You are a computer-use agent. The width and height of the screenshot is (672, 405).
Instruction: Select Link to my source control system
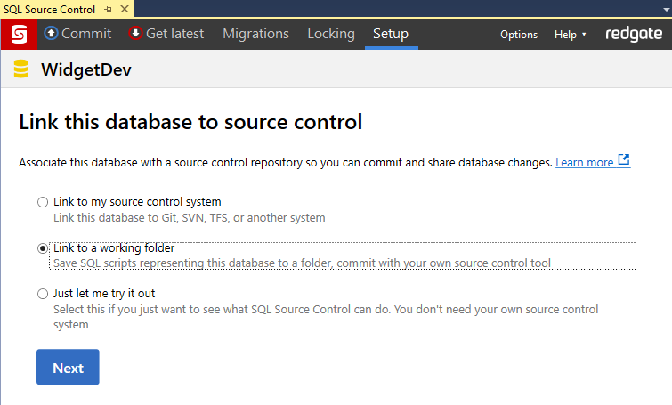coord(43,202)
